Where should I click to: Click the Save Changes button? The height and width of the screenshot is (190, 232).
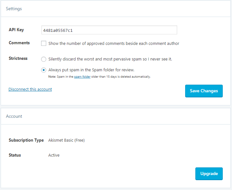tap(204, 91)
